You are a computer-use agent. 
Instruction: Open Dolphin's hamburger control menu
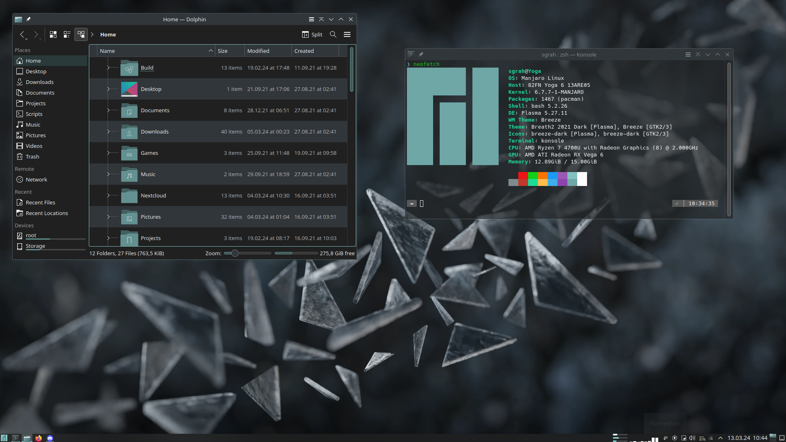(x=347, y=34)
